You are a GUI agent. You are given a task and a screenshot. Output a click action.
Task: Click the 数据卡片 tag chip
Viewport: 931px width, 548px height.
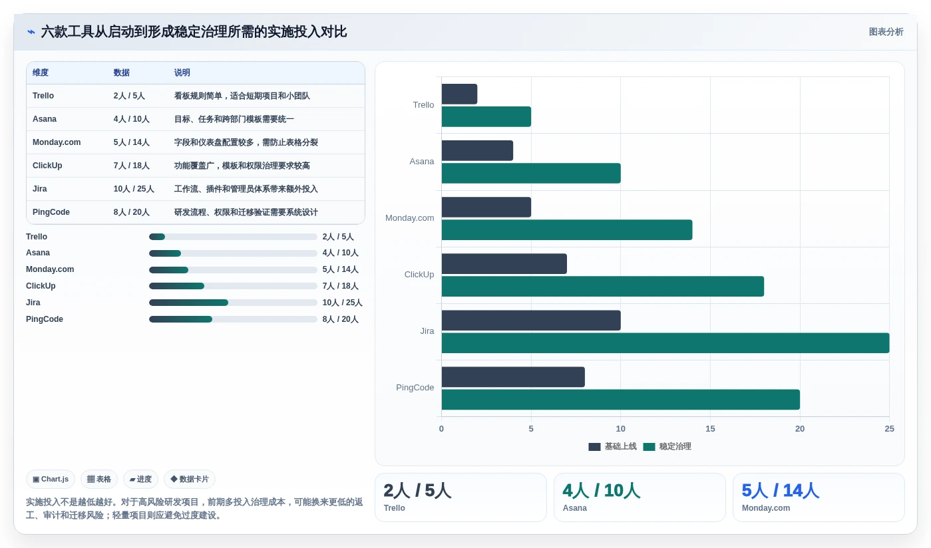190,479
